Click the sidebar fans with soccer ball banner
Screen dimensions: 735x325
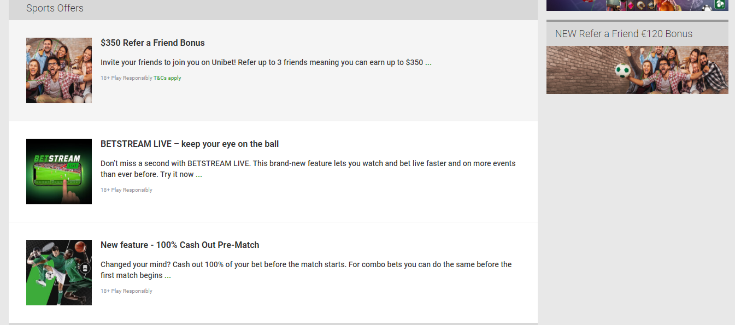(x=637, y=70)
